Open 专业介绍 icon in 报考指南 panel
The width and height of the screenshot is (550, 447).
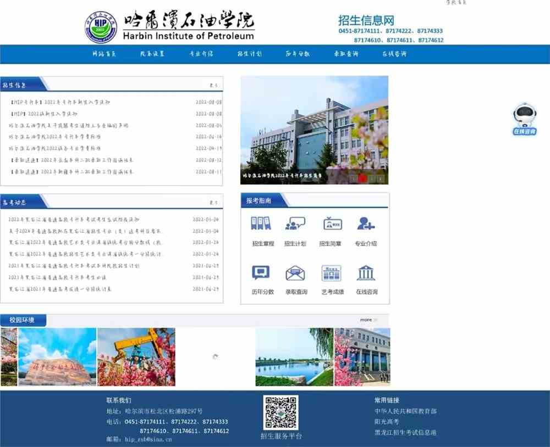[366, 223]
